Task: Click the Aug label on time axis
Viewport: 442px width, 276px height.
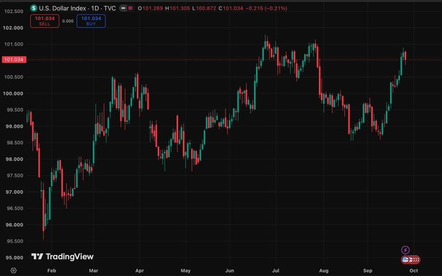Action: (x=324, y=271)
